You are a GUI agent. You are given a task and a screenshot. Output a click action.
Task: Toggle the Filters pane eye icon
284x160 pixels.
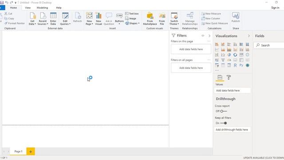pyautogui.click(x=203, y=36)
